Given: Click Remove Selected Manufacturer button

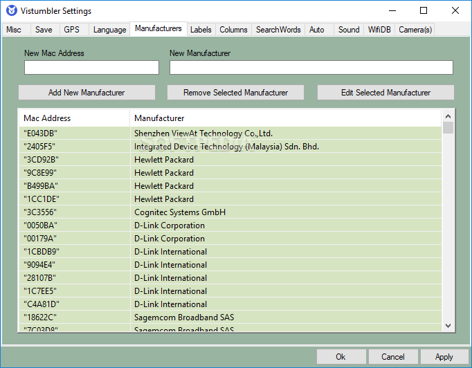Looking at the screenshot, I should click(236, 93).
